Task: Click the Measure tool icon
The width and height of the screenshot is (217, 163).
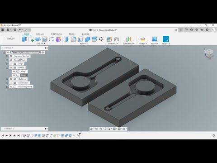Action: click(x=142, y=39)
